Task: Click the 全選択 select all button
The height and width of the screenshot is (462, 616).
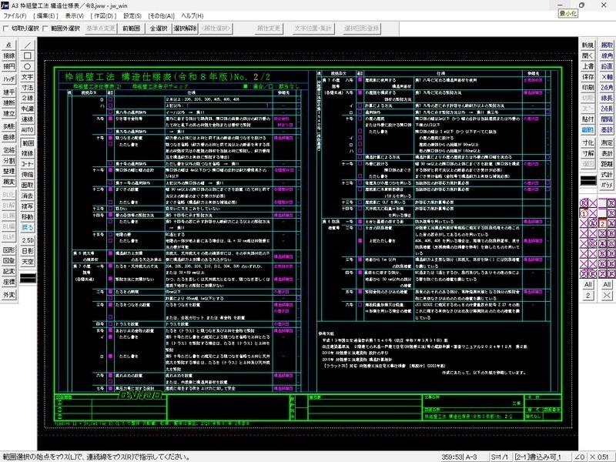Action: pyautogui.click(x=159, y=28)
